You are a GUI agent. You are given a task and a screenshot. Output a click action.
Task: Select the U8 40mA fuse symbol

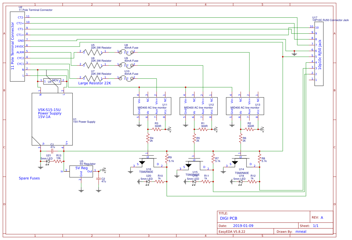pyautogui.click(x=126, y=52)
